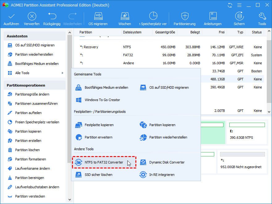Click partition list scrollbar down arrow
Viewport: 272px width, 204px height.
click(269, 112)
